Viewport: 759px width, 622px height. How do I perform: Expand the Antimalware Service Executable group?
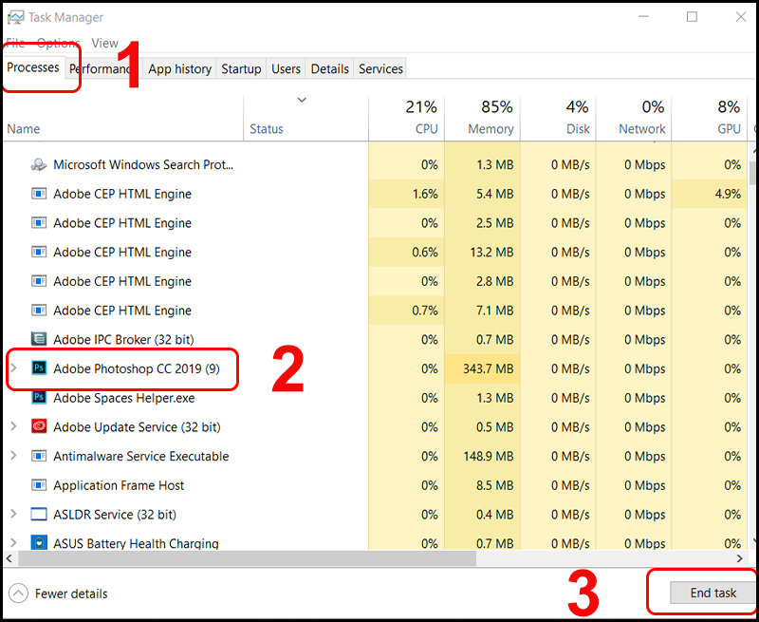13,456
